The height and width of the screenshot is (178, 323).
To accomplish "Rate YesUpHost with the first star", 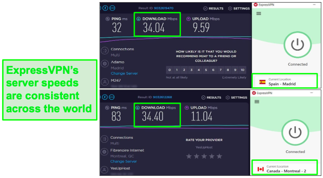I will pyautogui.click(x=189, y=156).
